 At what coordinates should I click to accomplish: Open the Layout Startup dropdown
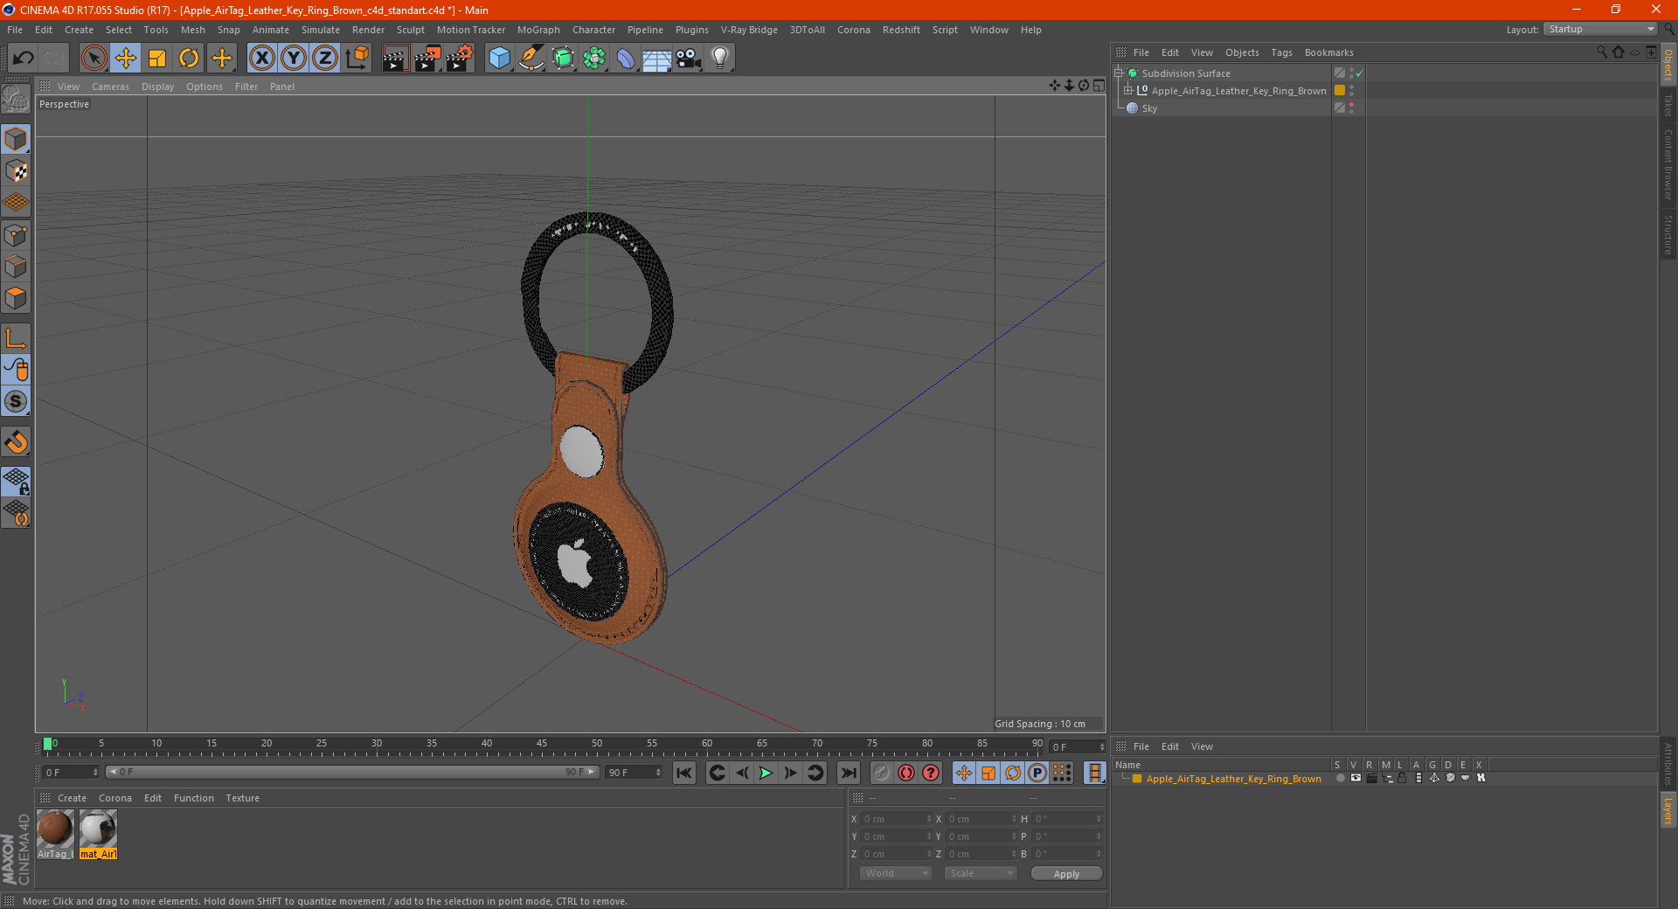1600,29
